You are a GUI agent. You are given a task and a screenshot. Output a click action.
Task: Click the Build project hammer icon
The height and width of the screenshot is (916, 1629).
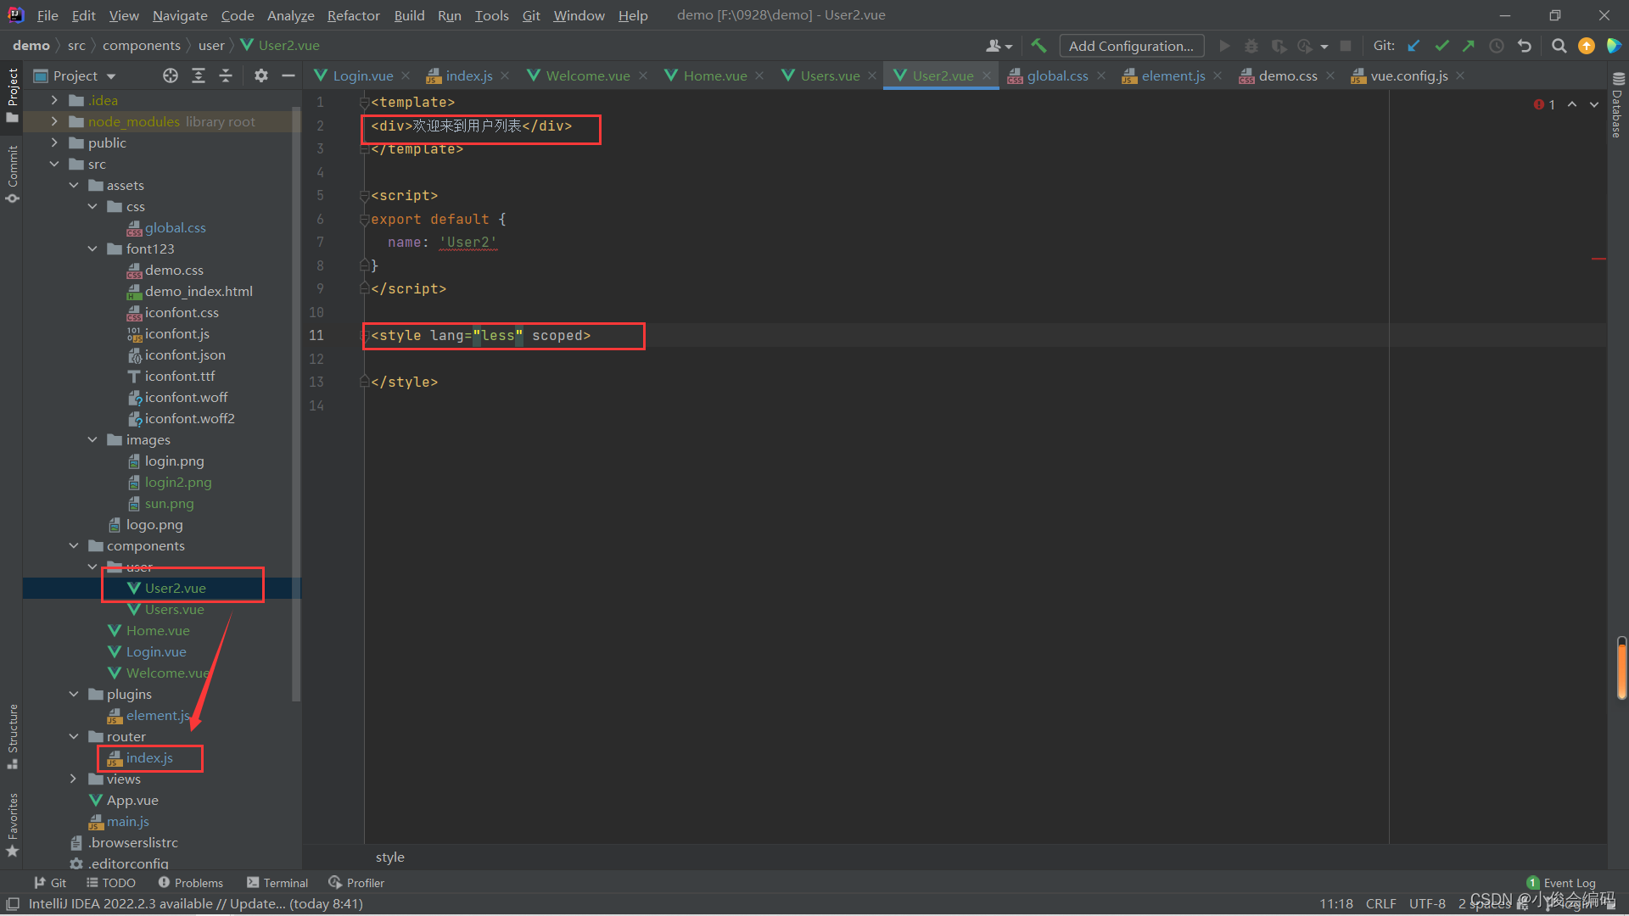[x=1038, y=46]
